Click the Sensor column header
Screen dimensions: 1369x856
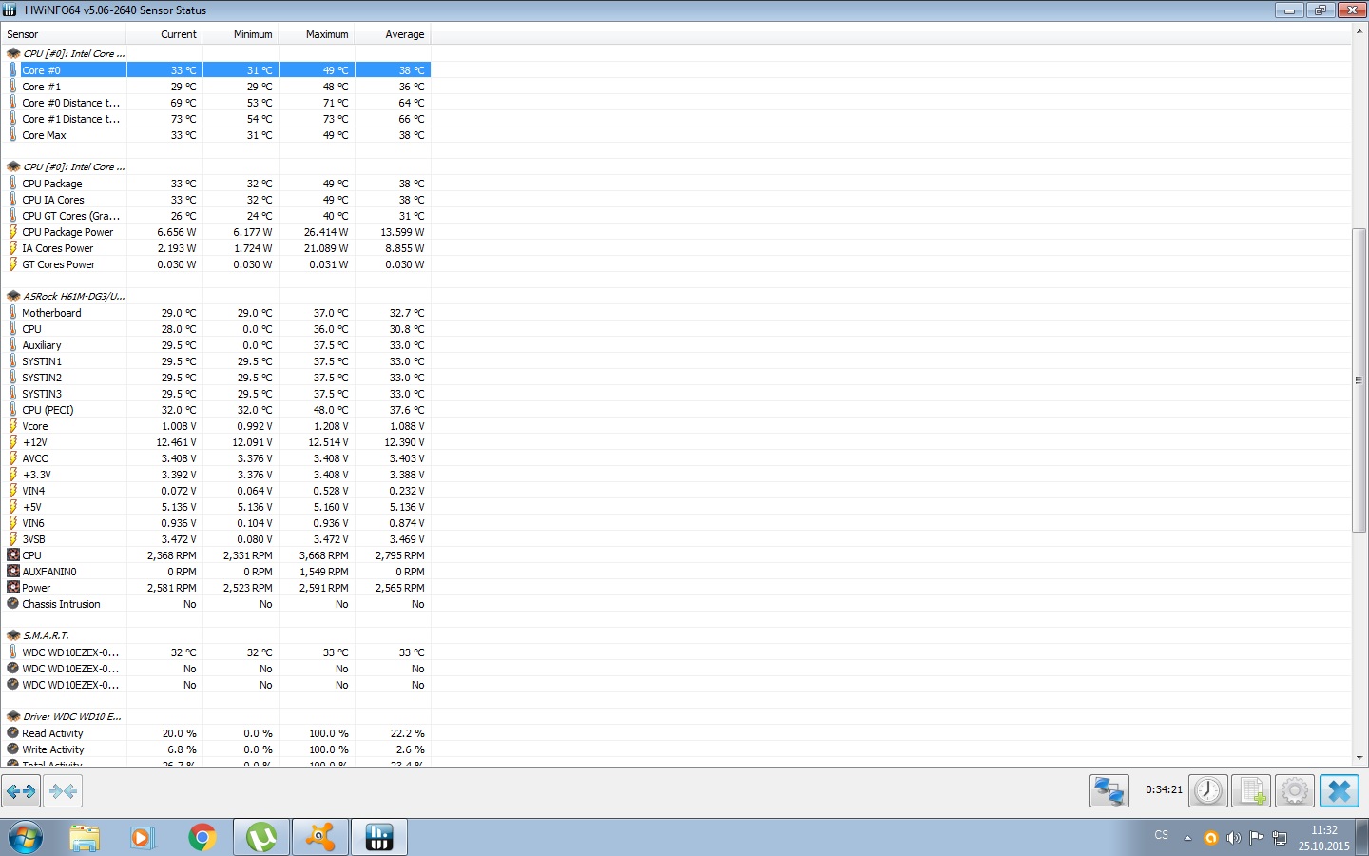[x=65, y=34]
